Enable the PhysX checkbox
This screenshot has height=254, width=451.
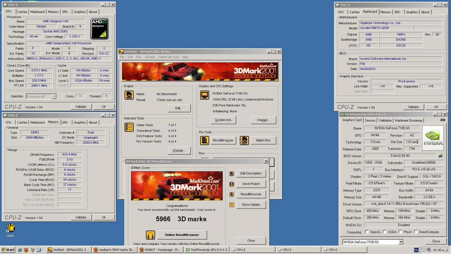400,232
